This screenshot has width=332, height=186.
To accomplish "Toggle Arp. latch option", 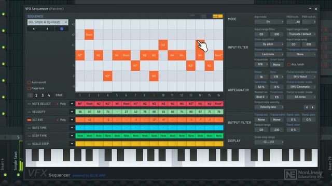I will click(x=289, y=65).
